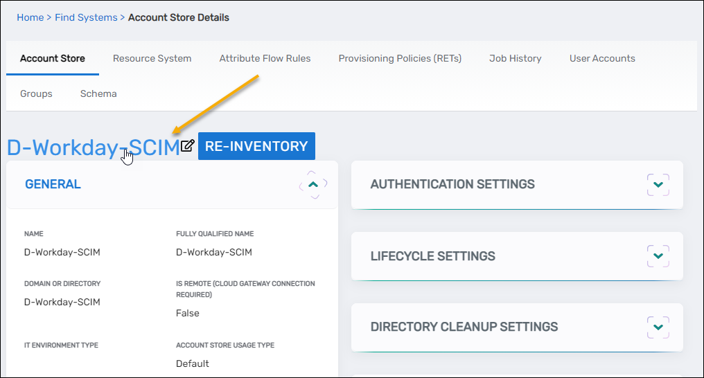Expand the Directory Cleanup Settings panel
Image resolution: width=704 pixels, height=378 pixels.
(x=658, y=327)
